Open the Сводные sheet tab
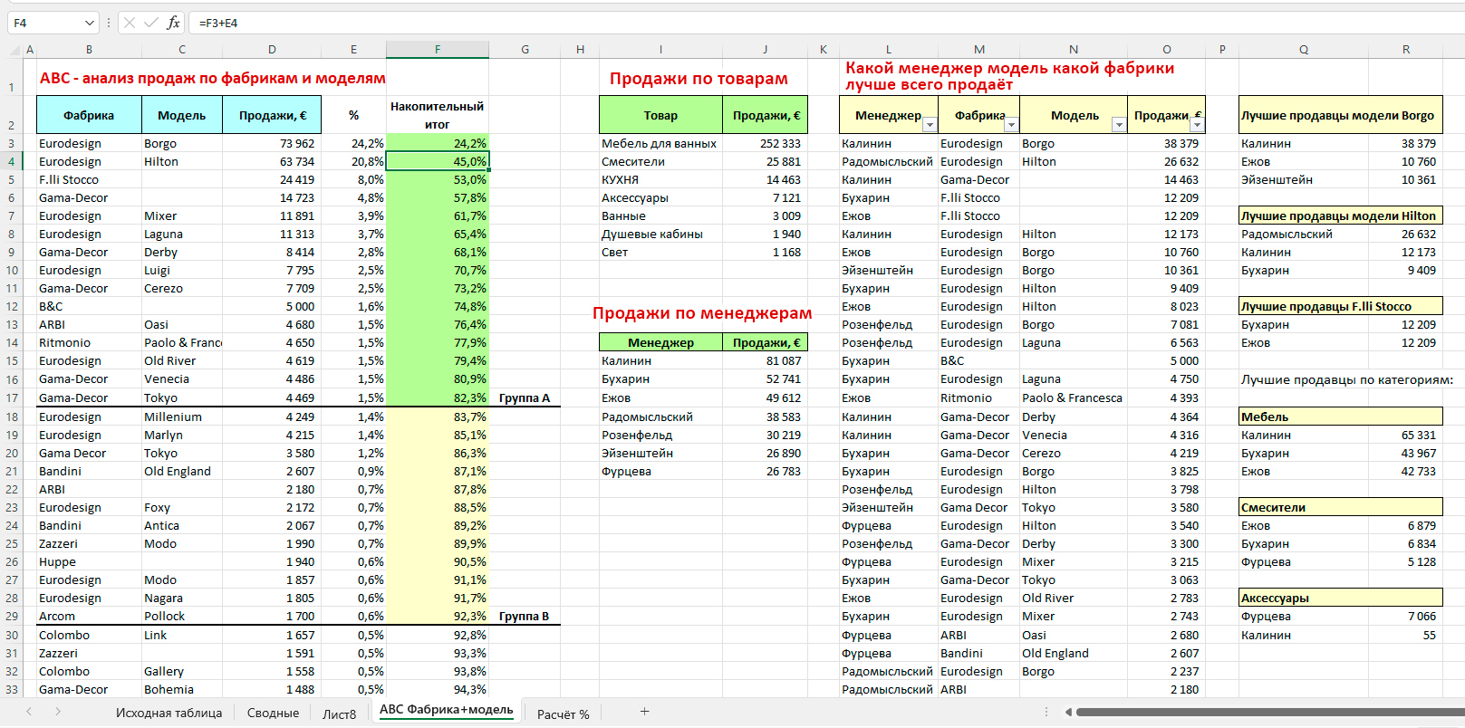Screen dimensions: 1465x728 273,713
